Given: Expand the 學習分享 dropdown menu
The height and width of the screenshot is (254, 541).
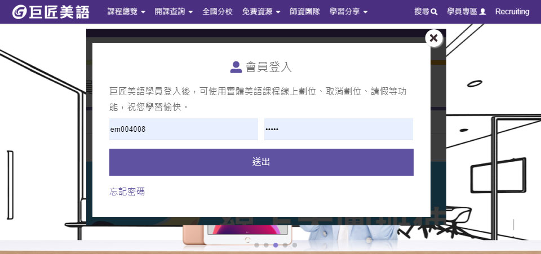Looking at the screenshot, I should (348, 12).
